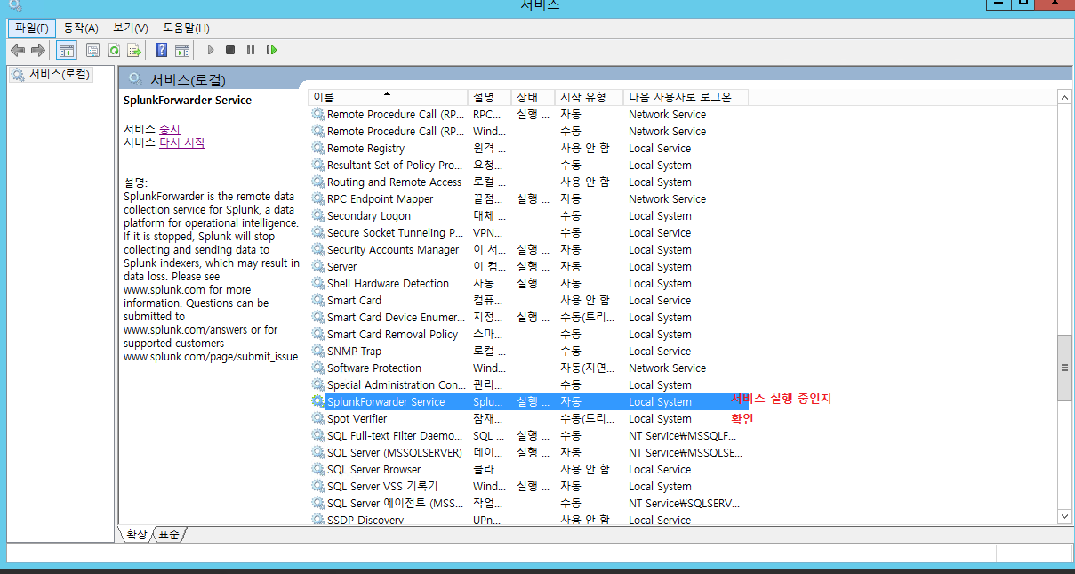The width and height of the screenshot is (1075, 574).
Task: Click the vertical scrollbar down arrow
Action: click(x=1063, y=516)
